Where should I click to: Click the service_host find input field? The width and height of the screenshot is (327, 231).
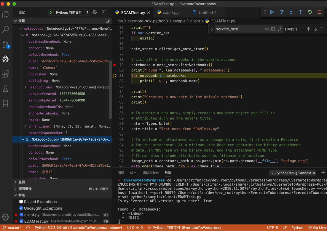pyautogui.click(x=239, y=29)
